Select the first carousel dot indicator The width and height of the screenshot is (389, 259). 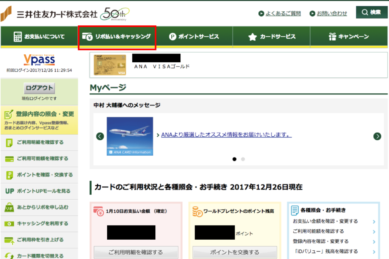(x=234, y=159)
